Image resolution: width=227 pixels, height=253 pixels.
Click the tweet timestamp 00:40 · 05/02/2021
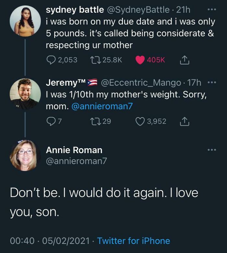[50, 241]
